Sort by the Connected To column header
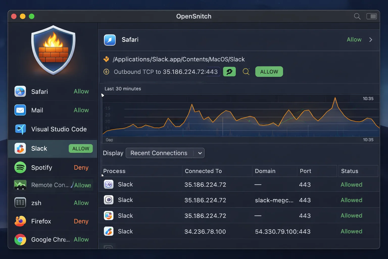Image resolution: width=388 pixels, height=259 pixels. coord(203,171)
